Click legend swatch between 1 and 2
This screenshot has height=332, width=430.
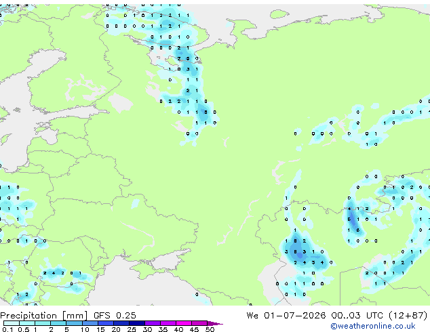(x=43, y=323)
